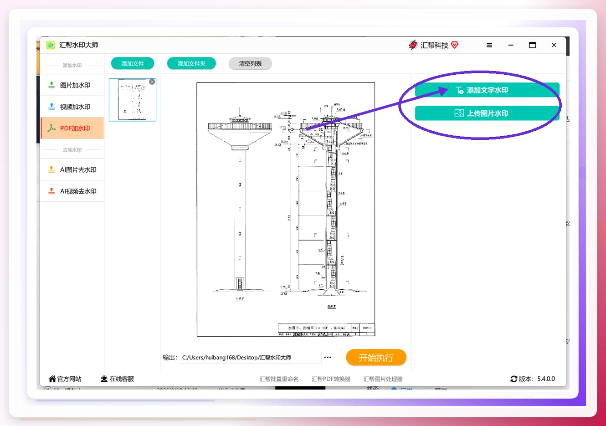Select the PDF file thumbnail
Image resolution: width=606 pixels, height=426 pixels.
(133, 100)
